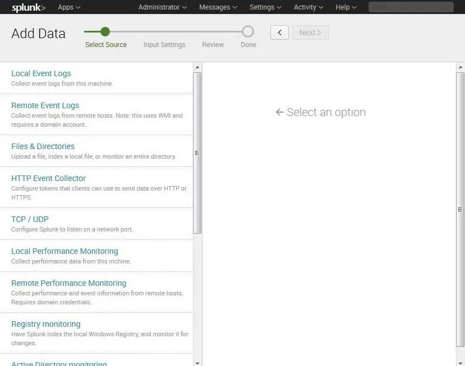Screen dimensions: 465x366
Task: Open the Apps dropdown menu
Action: tap(69, 7)
